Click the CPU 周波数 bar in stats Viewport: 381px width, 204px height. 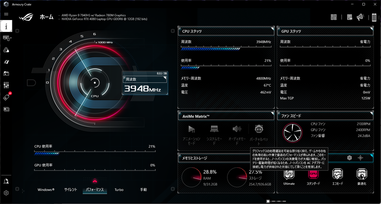coord(226,49)
